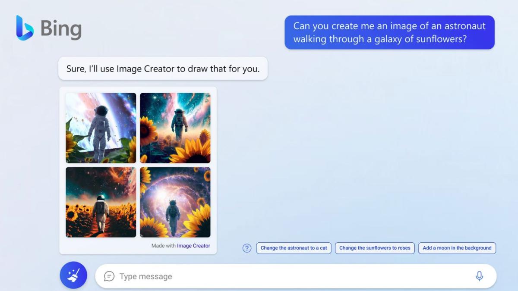518x291 pixels.
Task: Open help via the question mark icon
Action: [x=246, y=248]
